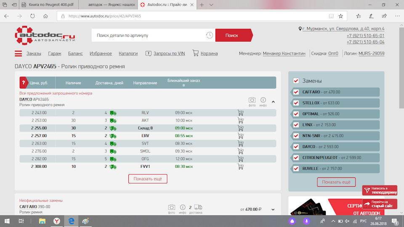The width and height of the screenshot is (404, 227).
Task: Add the RLV 2 243.00 offer to cart
Action: [241, 113]
